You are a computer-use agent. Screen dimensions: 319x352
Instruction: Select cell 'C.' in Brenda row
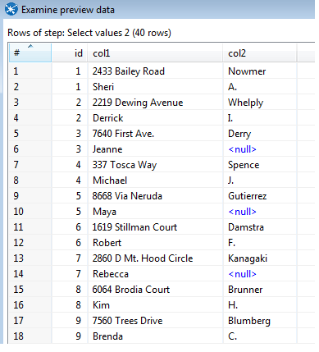260,336
